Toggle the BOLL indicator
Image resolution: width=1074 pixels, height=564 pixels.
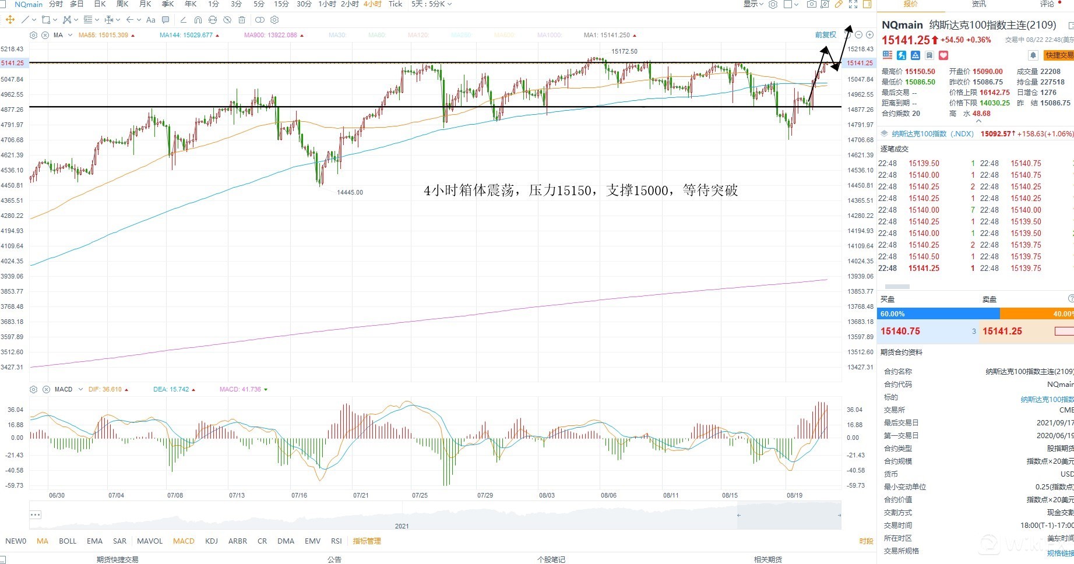click(68, 541)
